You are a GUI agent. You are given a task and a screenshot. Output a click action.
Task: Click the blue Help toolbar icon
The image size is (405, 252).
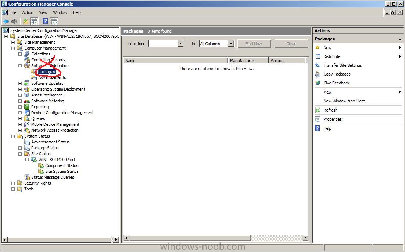(x=45, y=21)
